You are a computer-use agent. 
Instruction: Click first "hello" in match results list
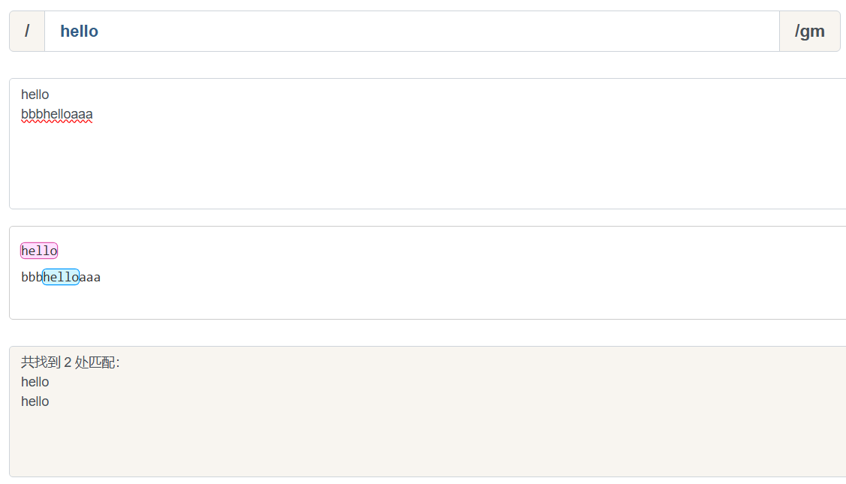coord(35,382)
